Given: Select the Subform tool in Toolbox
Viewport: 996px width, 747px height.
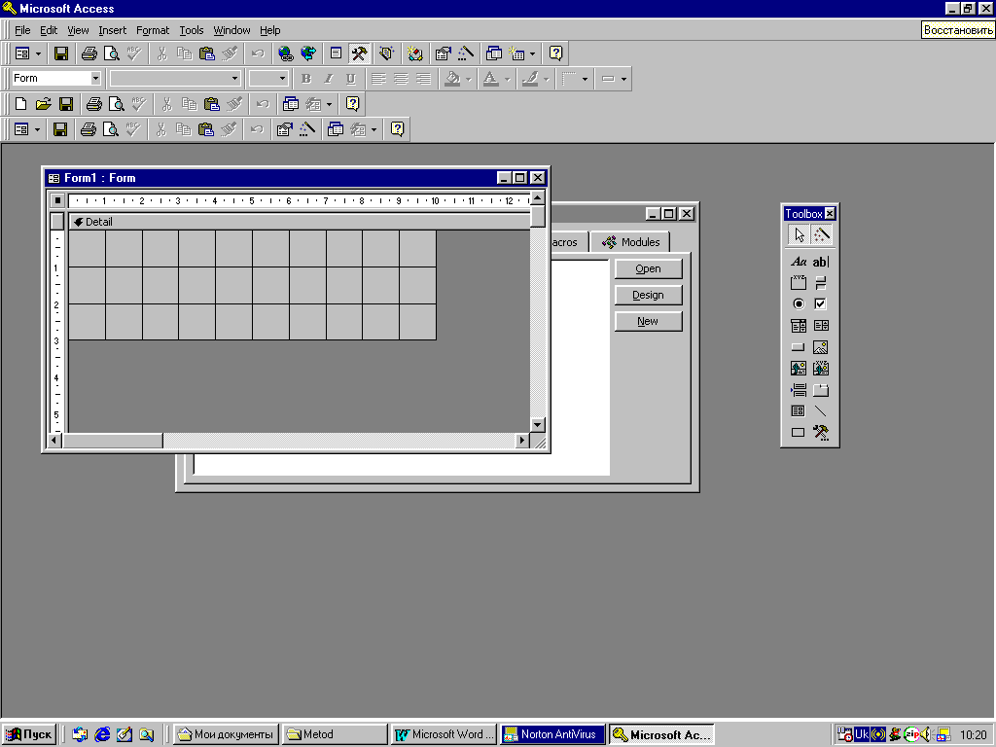Looking at the screenshot, I should point(799,411).
